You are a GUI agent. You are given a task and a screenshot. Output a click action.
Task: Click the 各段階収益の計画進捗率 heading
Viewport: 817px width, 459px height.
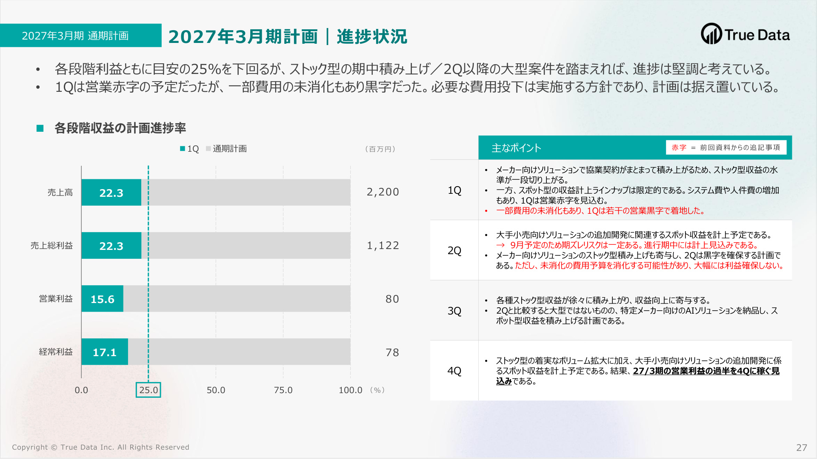tap(120, 128)
